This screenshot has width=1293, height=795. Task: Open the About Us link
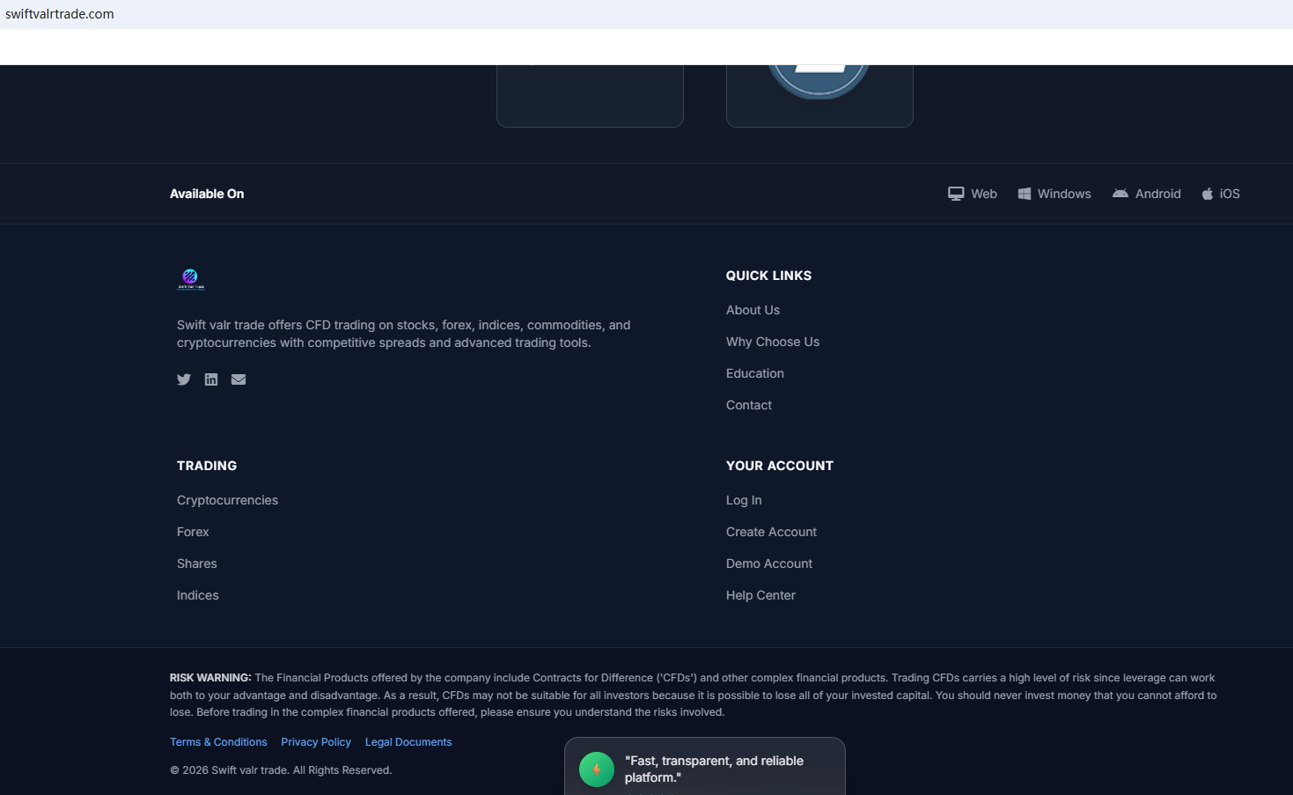coord(753,310)
